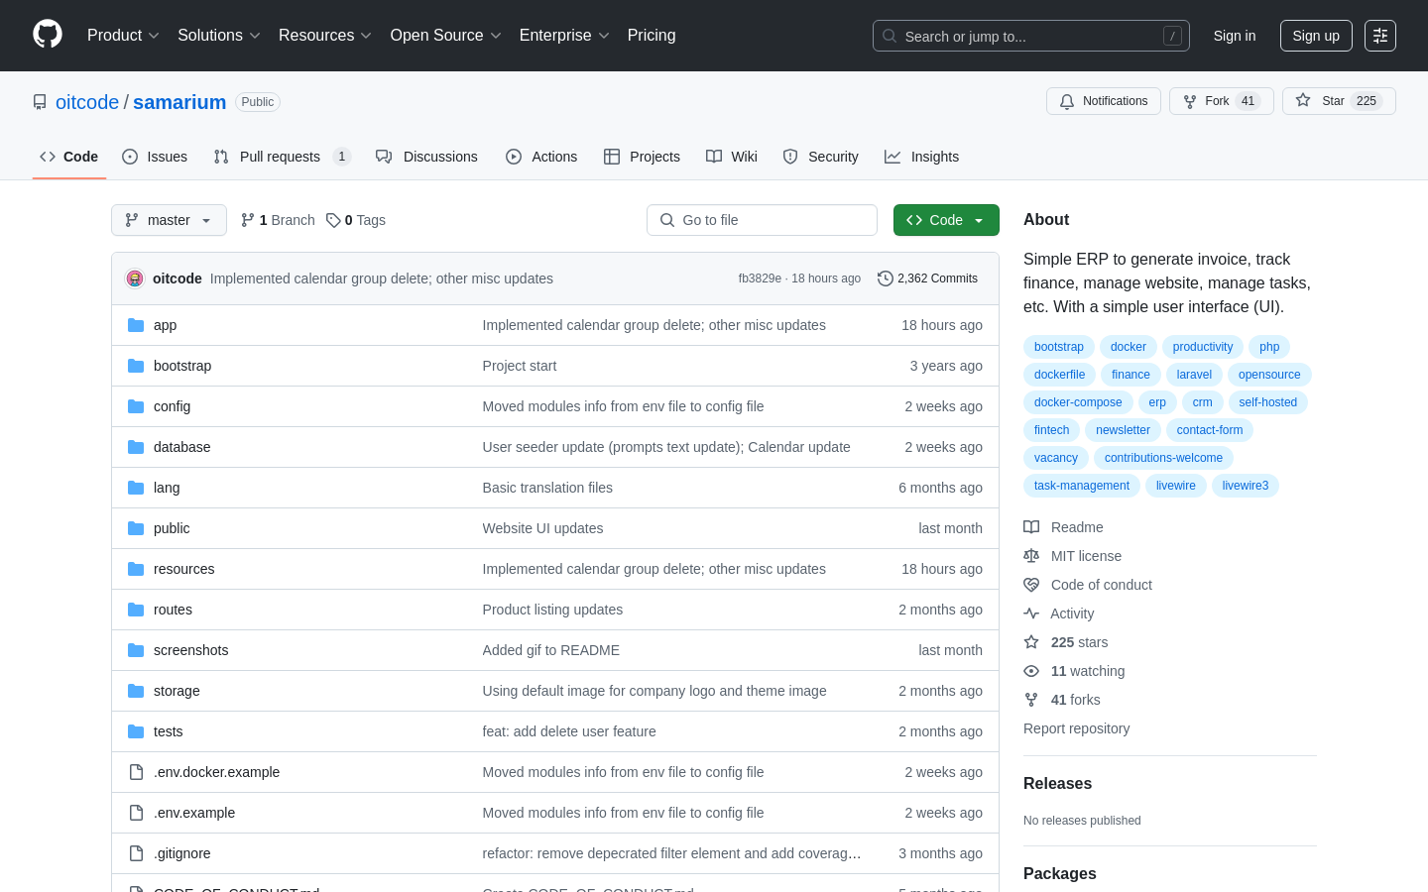Open the Projects tab
The width and height of the screenshot is (1428, 892).
pos(642,157)
